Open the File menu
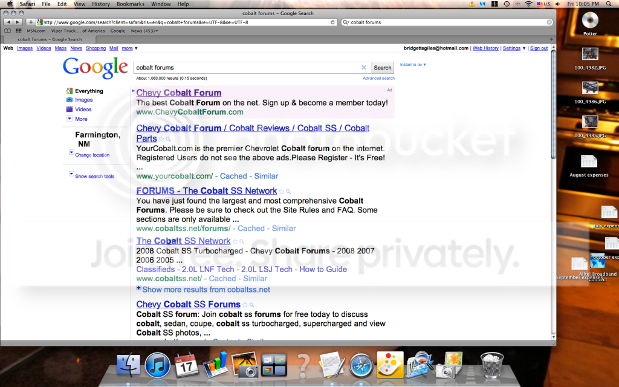 [46, 4]
